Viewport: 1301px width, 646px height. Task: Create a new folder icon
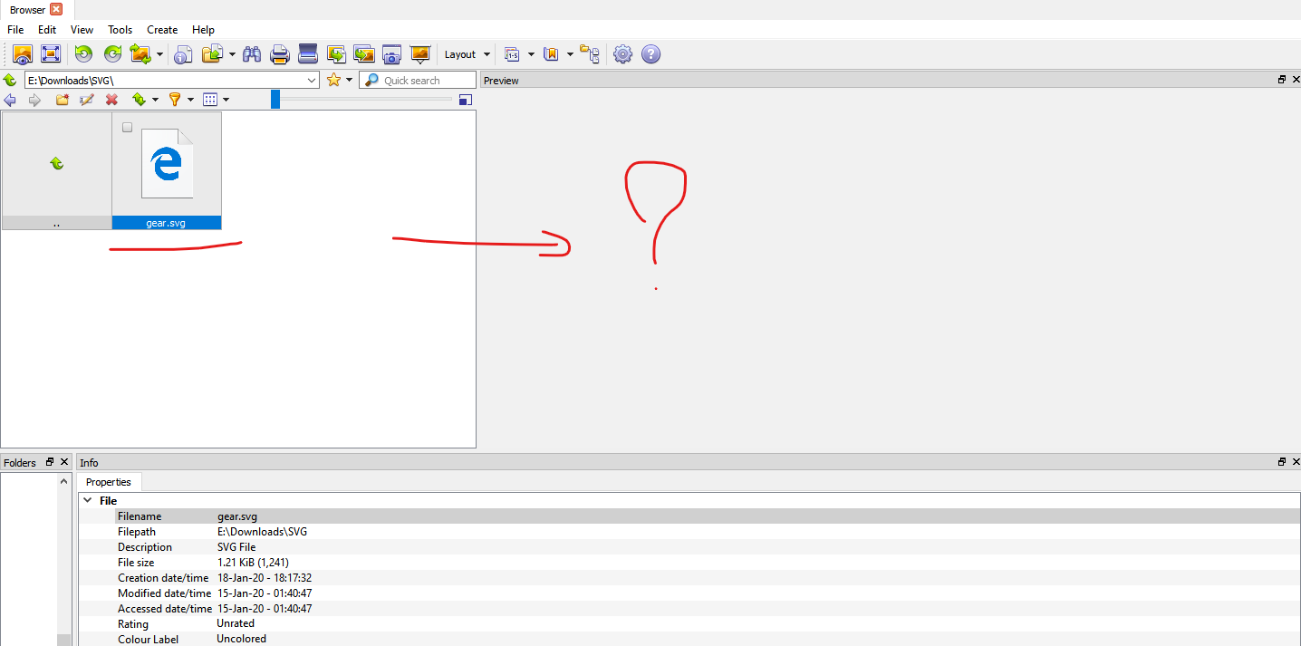pyautogui.click(x=63, y=100)
